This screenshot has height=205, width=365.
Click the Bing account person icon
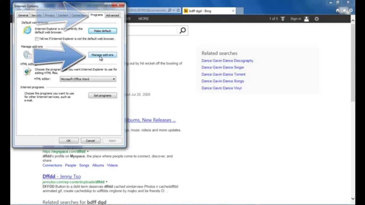tap(307, 19)
